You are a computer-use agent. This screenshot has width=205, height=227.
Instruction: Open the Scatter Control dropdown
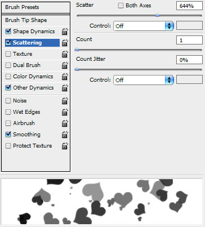pos(144,26)
